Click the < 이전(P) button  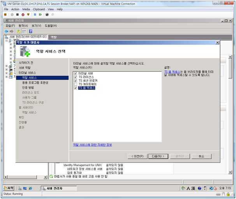click(x=137, y=156)
